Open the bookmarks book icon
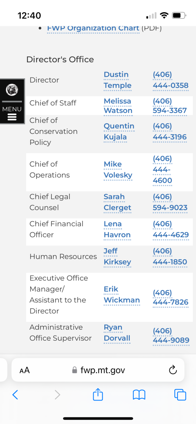 pos(139,395)
